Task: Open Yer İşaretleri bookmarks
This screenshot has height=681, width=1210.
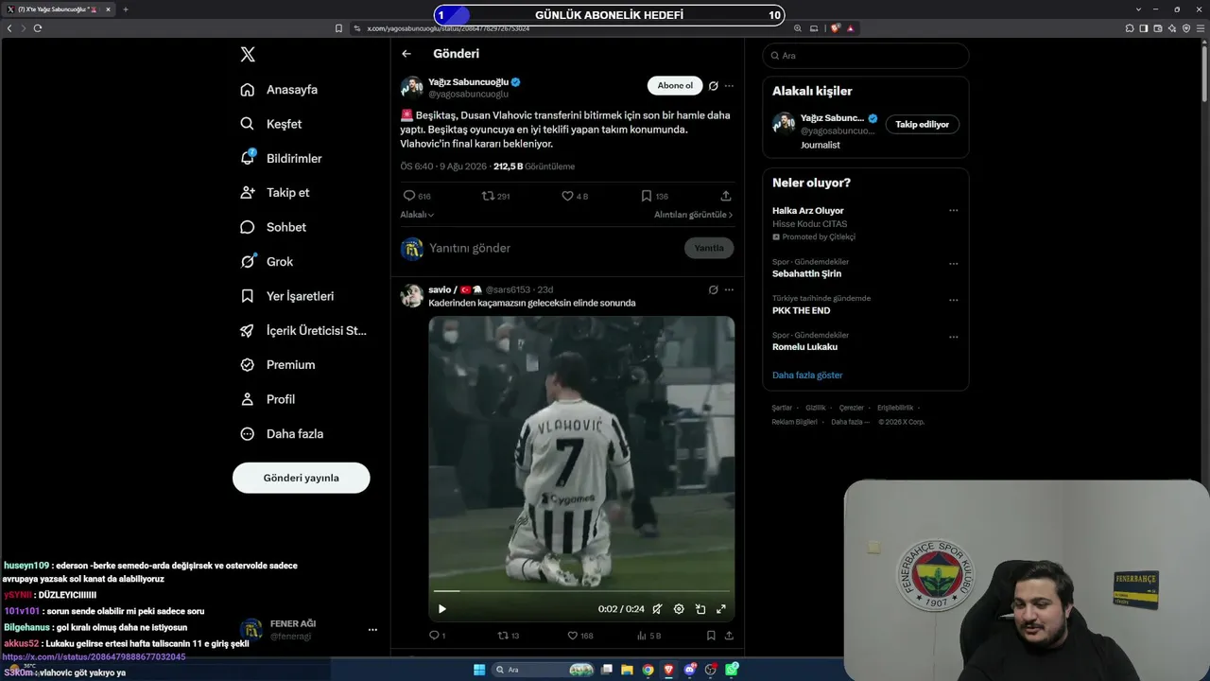Action: click(286, 296)
